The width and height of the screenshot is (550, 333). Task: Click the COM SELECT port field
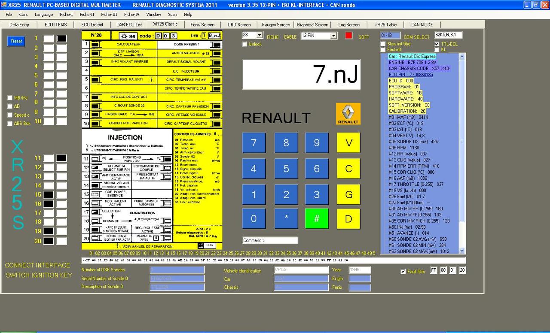[390, 35]
